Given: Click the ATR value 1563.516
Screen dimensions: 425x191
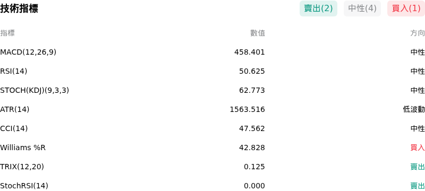Looking at the screenshot, I should coord(247,109).
